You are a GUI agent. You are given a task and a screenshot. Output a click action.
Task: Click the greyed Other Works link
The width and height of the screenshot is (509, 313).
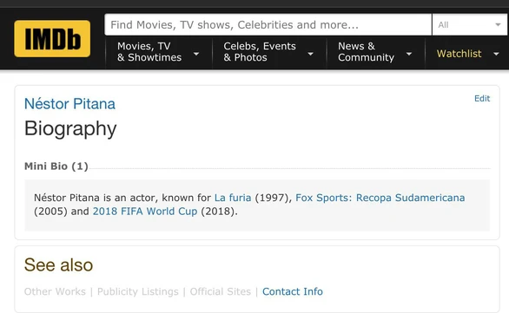coord(55,291)
